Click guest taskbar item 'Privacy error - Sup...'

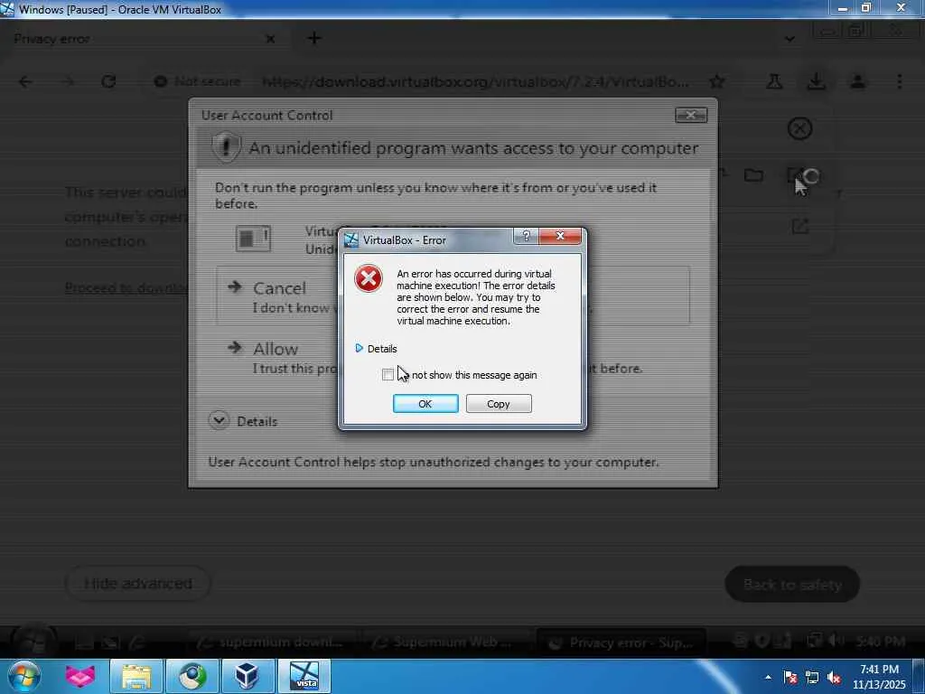coord(620,642)
